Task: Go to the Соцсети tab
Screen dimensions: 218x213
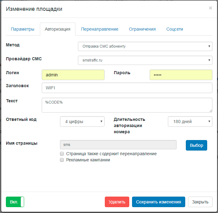Action: [175, 29]
